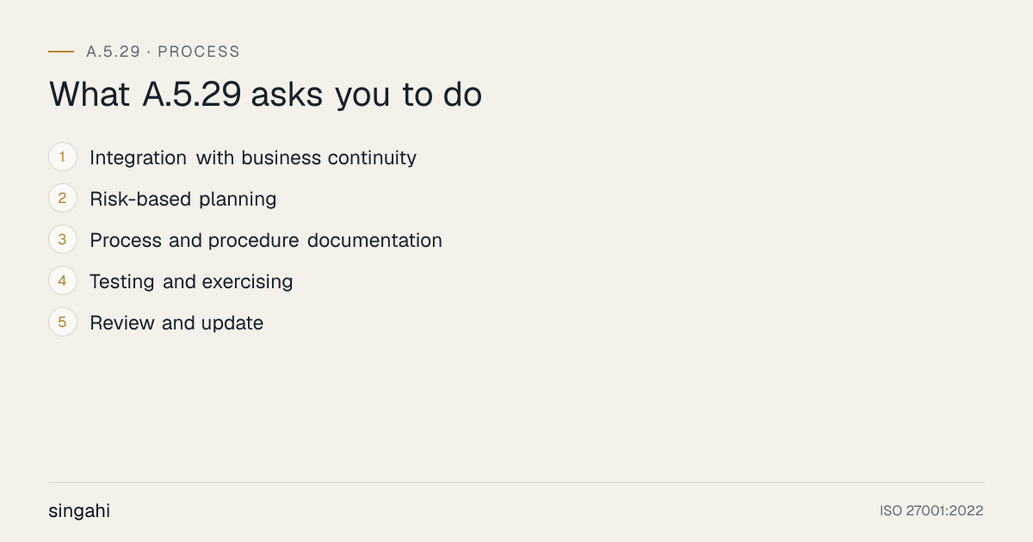The image size is (1033, 542).
Task: Click the horizontal footer divider line
Action: tap(516, 482)
